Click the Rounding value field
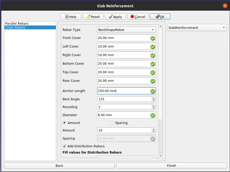Viewport: 230px width, 172px height. (125, 107)
